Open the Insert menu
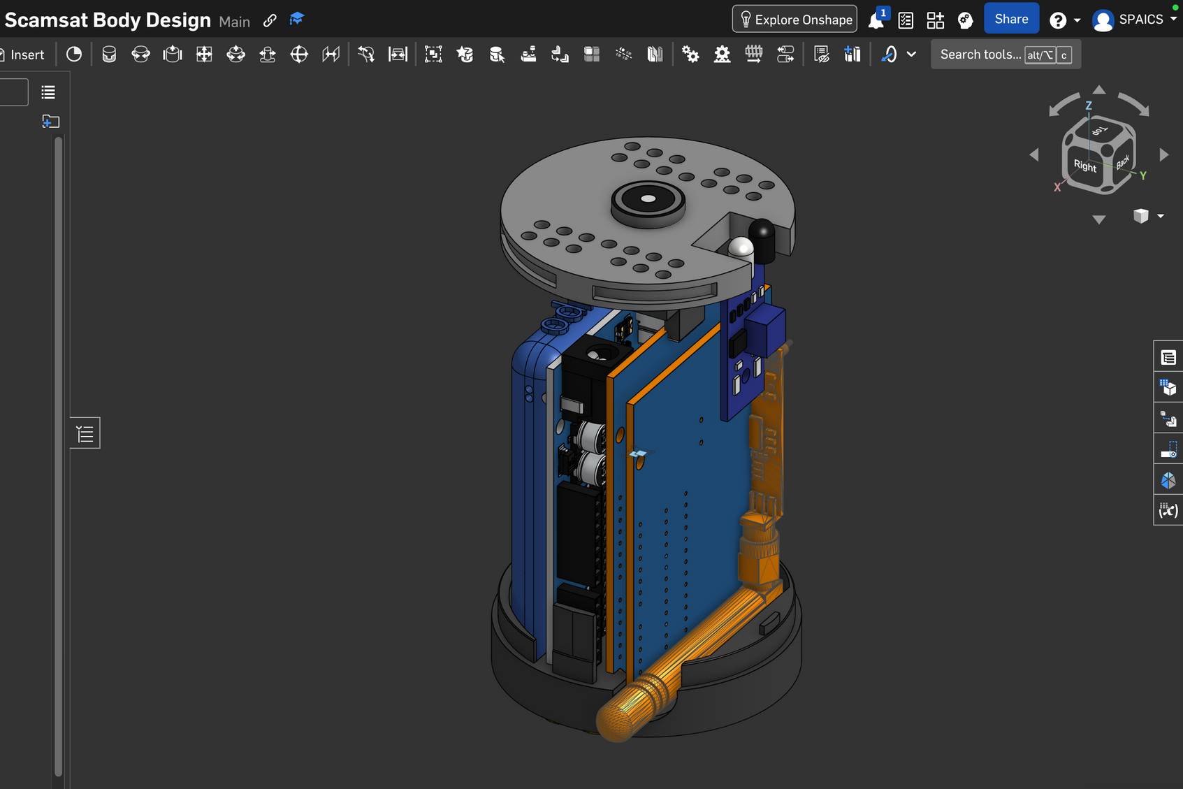Image resolution: width=1183 pixels, height=789 pixels. click(27, 55)
